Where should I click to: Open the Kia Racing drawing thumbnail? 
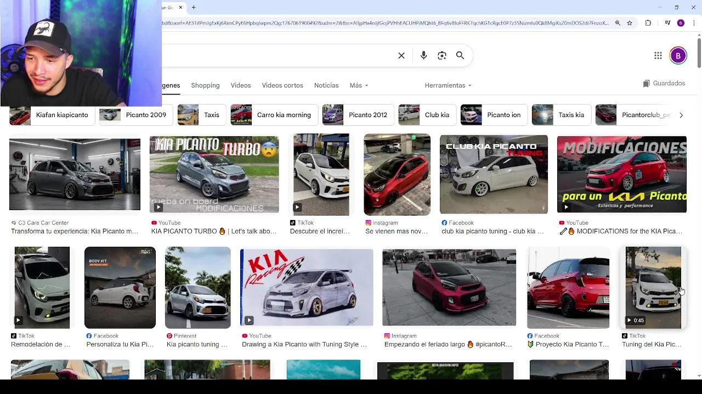coord(307,288)
